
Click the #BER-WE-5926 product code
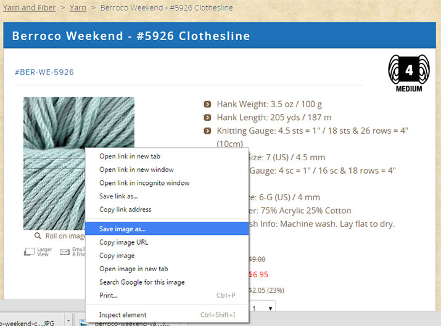coord(44,72)
